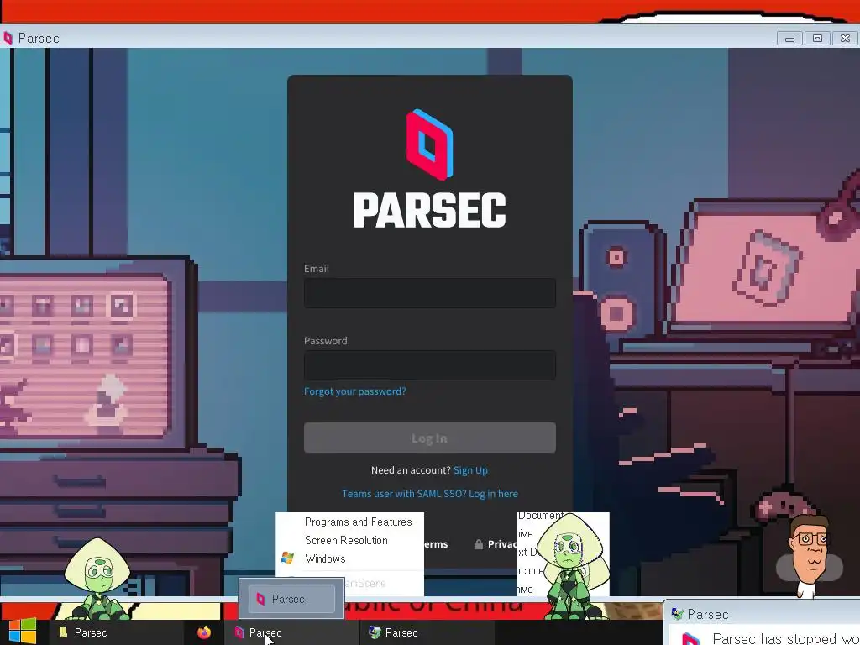The width and height of the screenshot is (860, 645).
Task: Open the Parsec crash dialog taskbar item
Action: [x=427, y=632]
